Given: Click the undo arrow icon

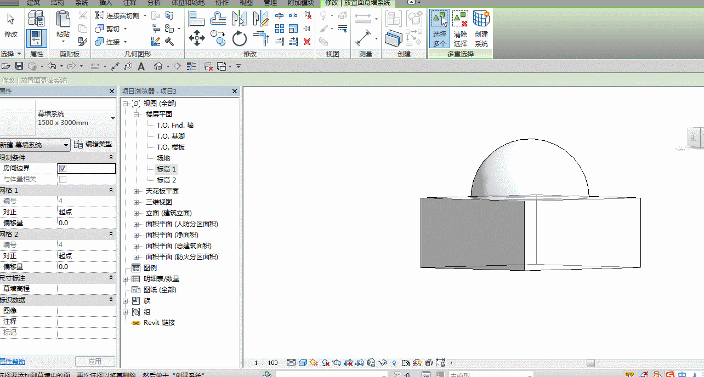Looking at the screenshot, I should 52,66.
